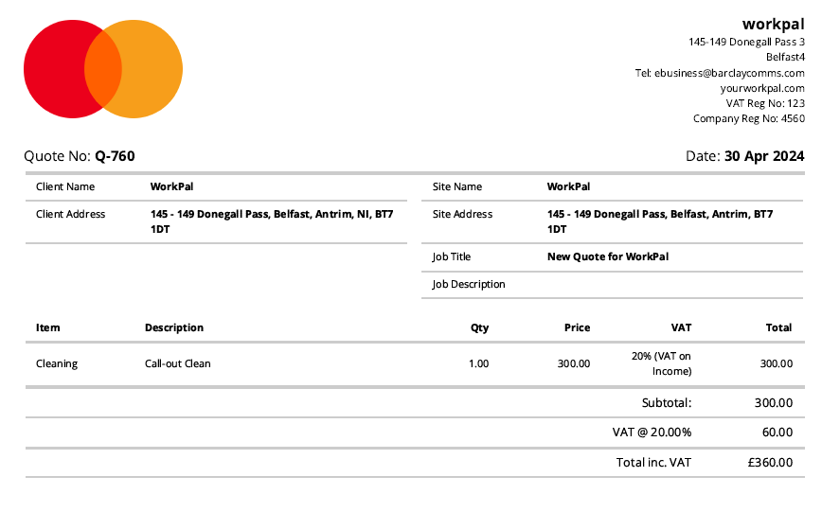The width and height of the screenshot is (822, 512).
Task: Click the 'Qty' column header
Action: (x=480, y=328)
